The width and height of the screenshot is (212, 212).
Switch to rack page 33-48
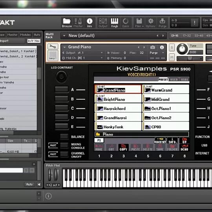click(199, 36)
